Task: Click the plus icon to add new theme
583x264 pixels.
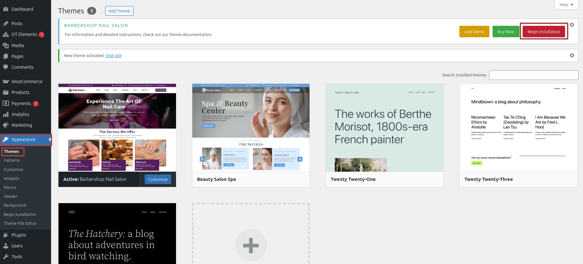Action: click(251, 246)
